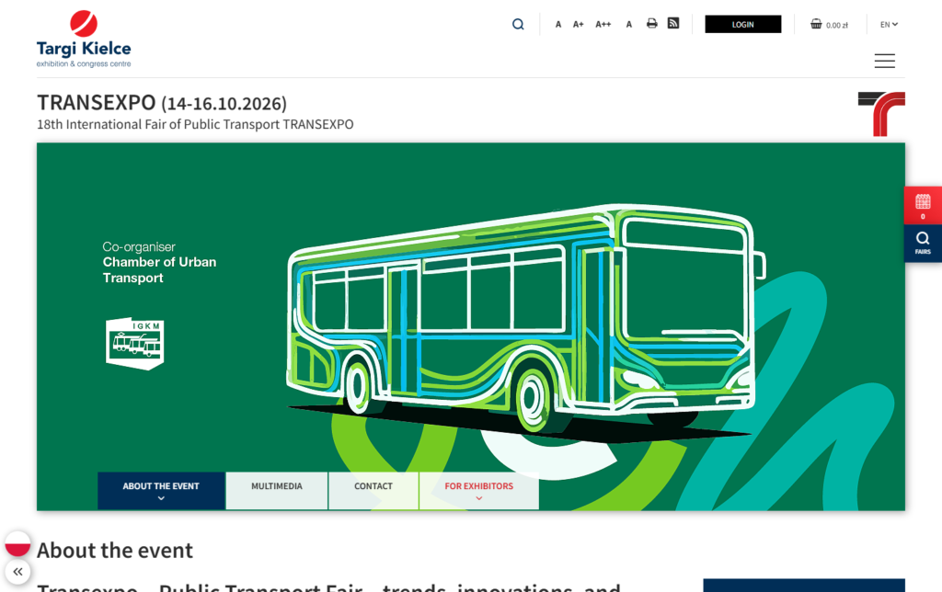
Task: Click the IGKM co-organiser logo
Action: click(x=134, y=343)
